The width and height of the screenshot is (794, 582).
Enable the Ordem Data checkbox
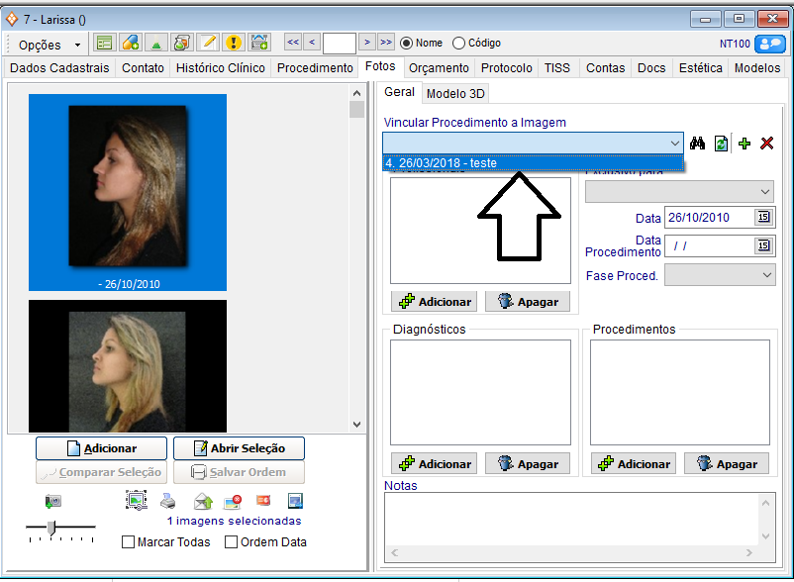click(x=231, y=542)
